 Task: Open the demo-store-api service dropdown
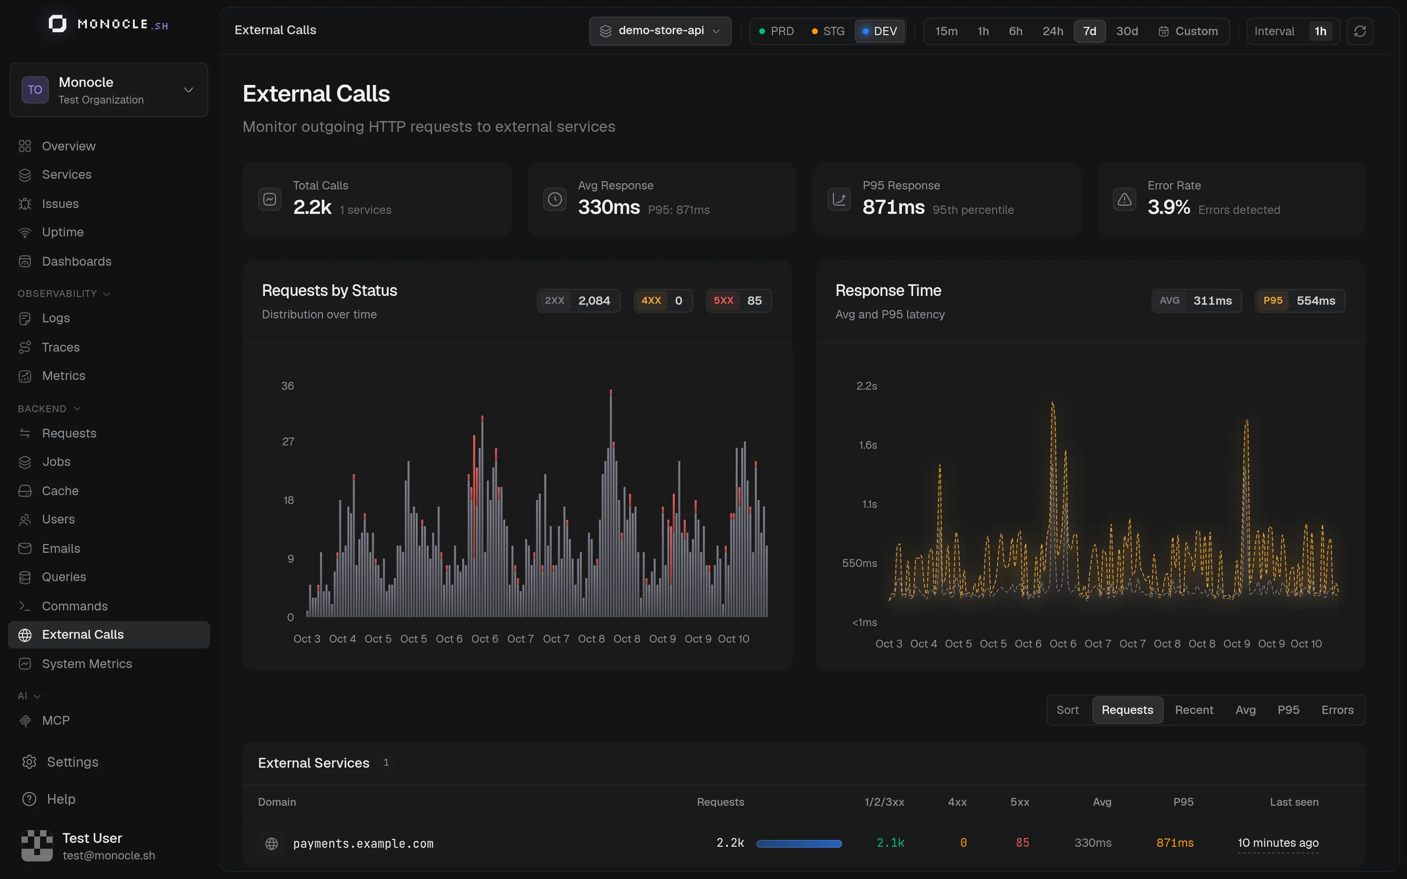click(660, 31)
